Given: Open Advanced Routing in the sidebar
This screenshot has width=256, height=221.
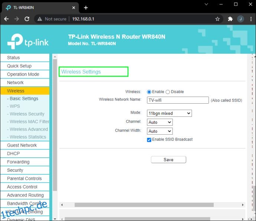Looking at the screenshot, I should point(25,195).
